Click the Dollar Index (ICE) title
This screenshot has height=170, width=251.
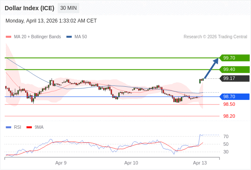point(29,8)
